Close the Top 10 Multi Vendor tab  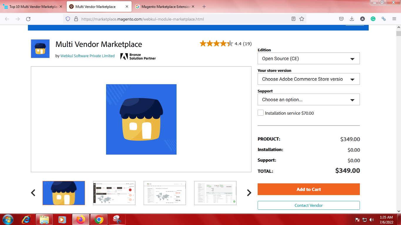coord(61,6)
